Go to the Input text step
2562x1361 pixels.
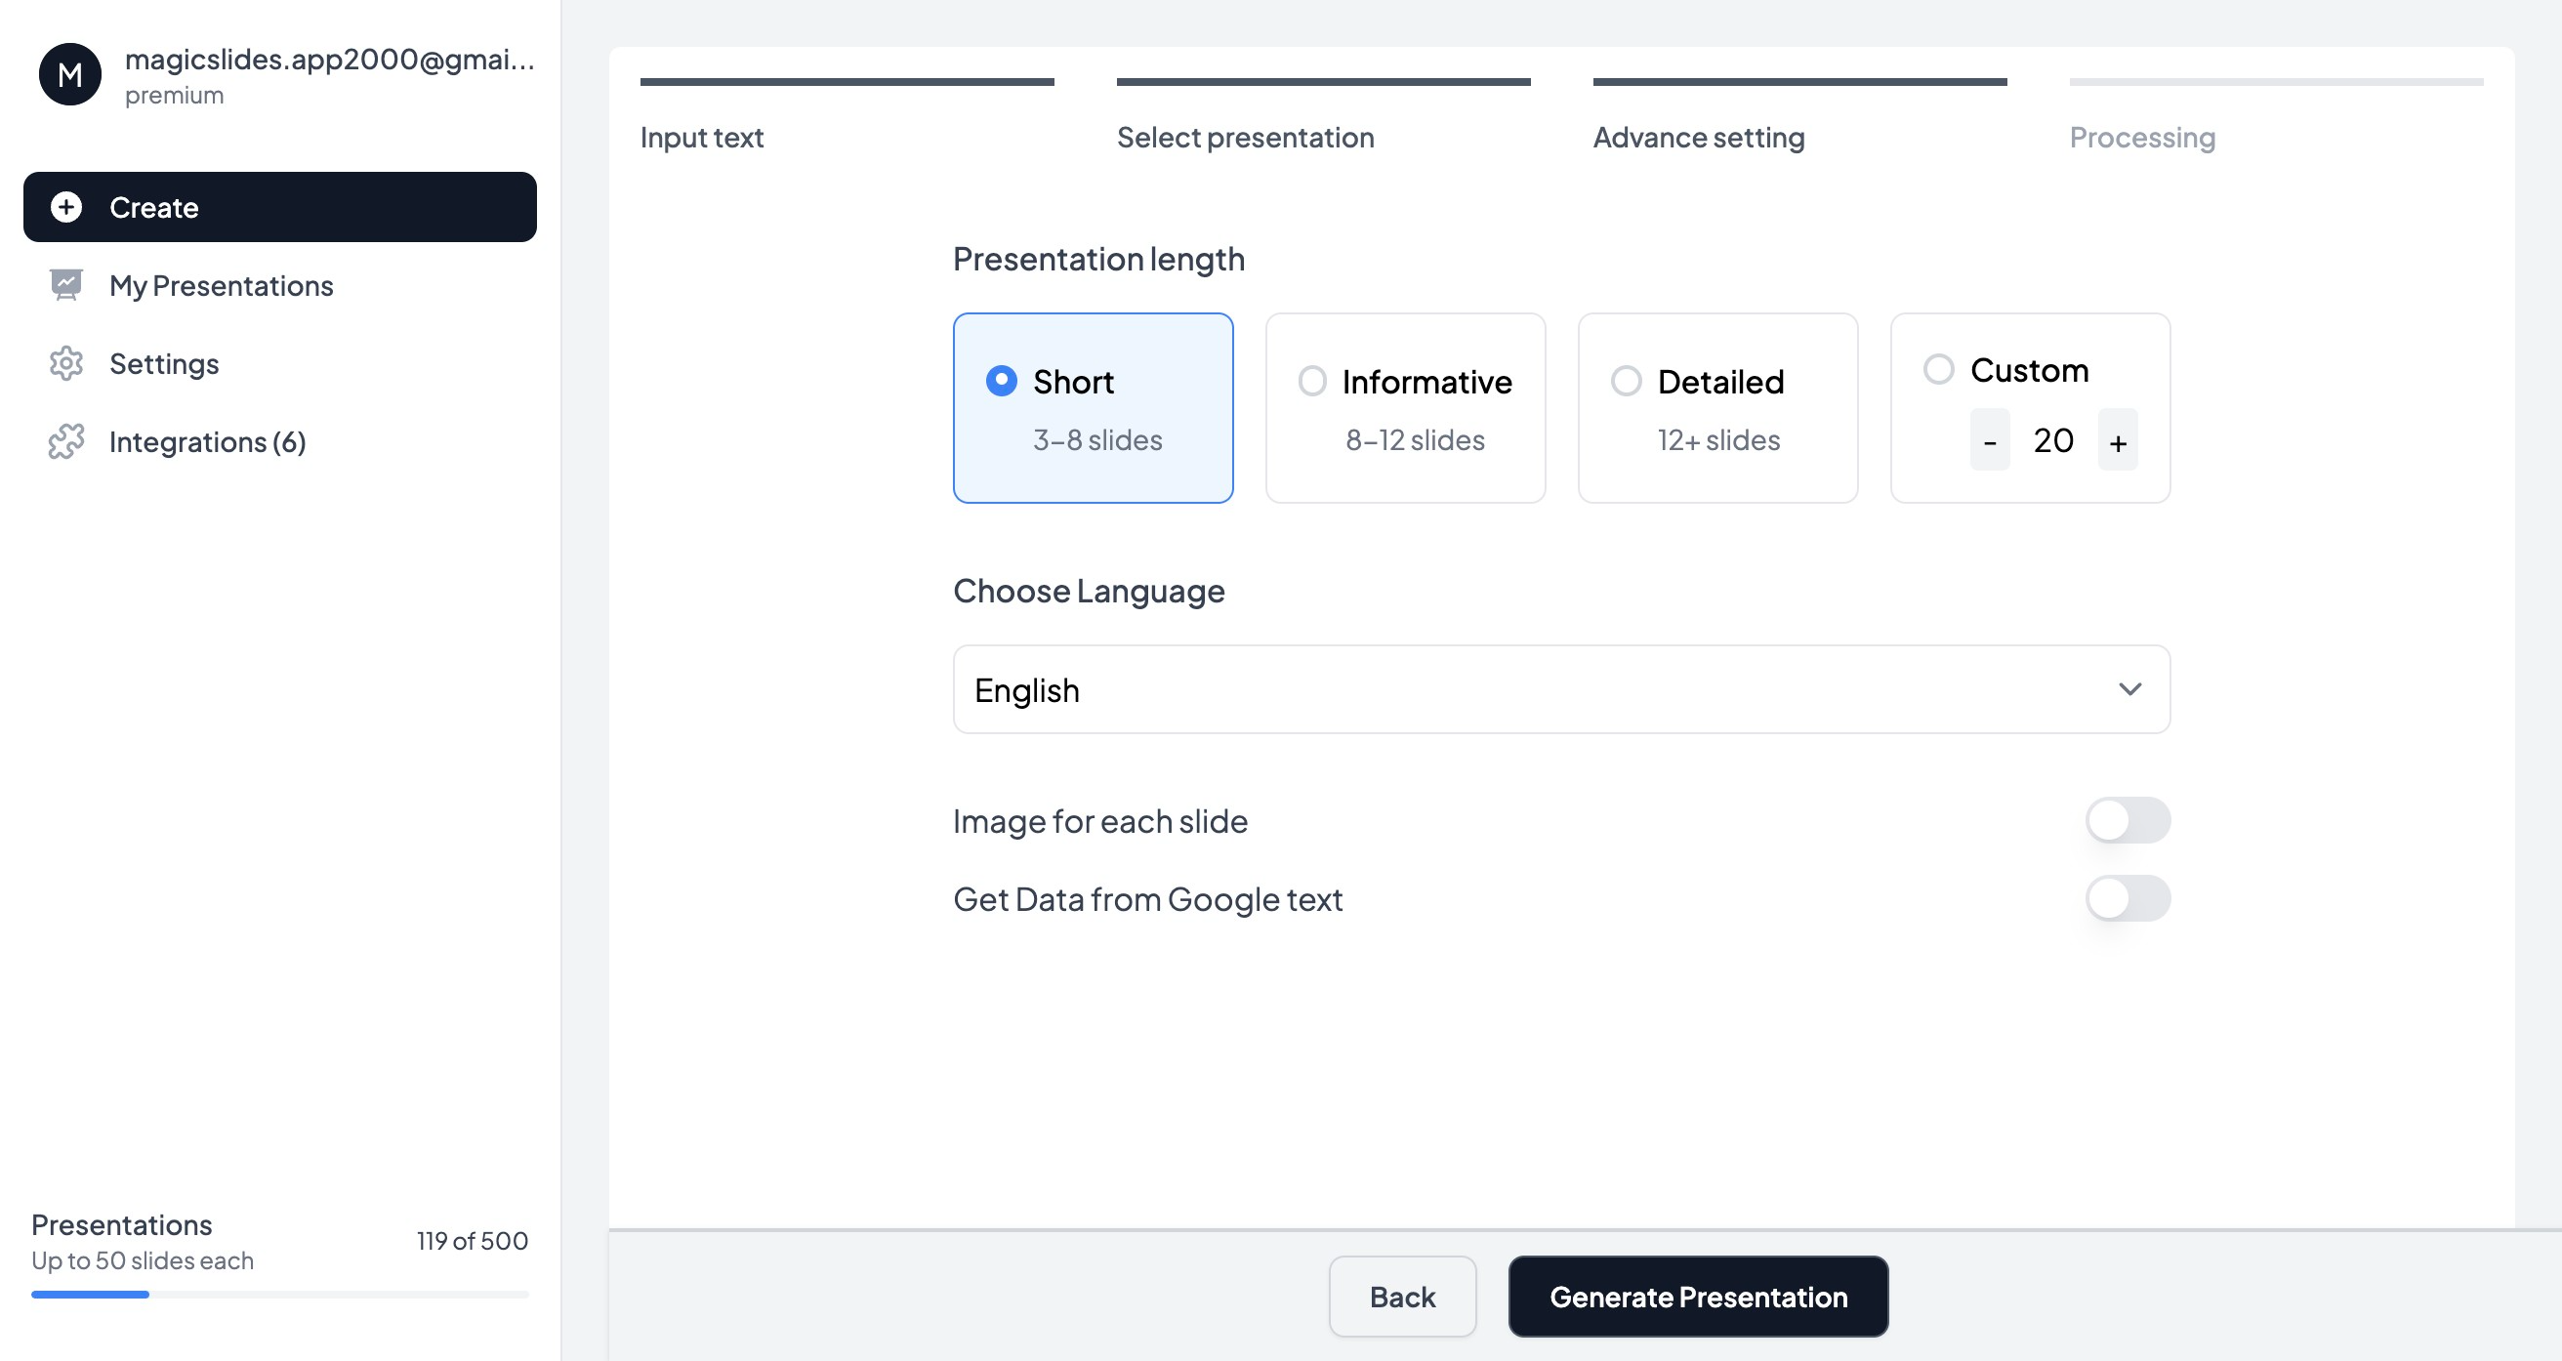point(701,138)
